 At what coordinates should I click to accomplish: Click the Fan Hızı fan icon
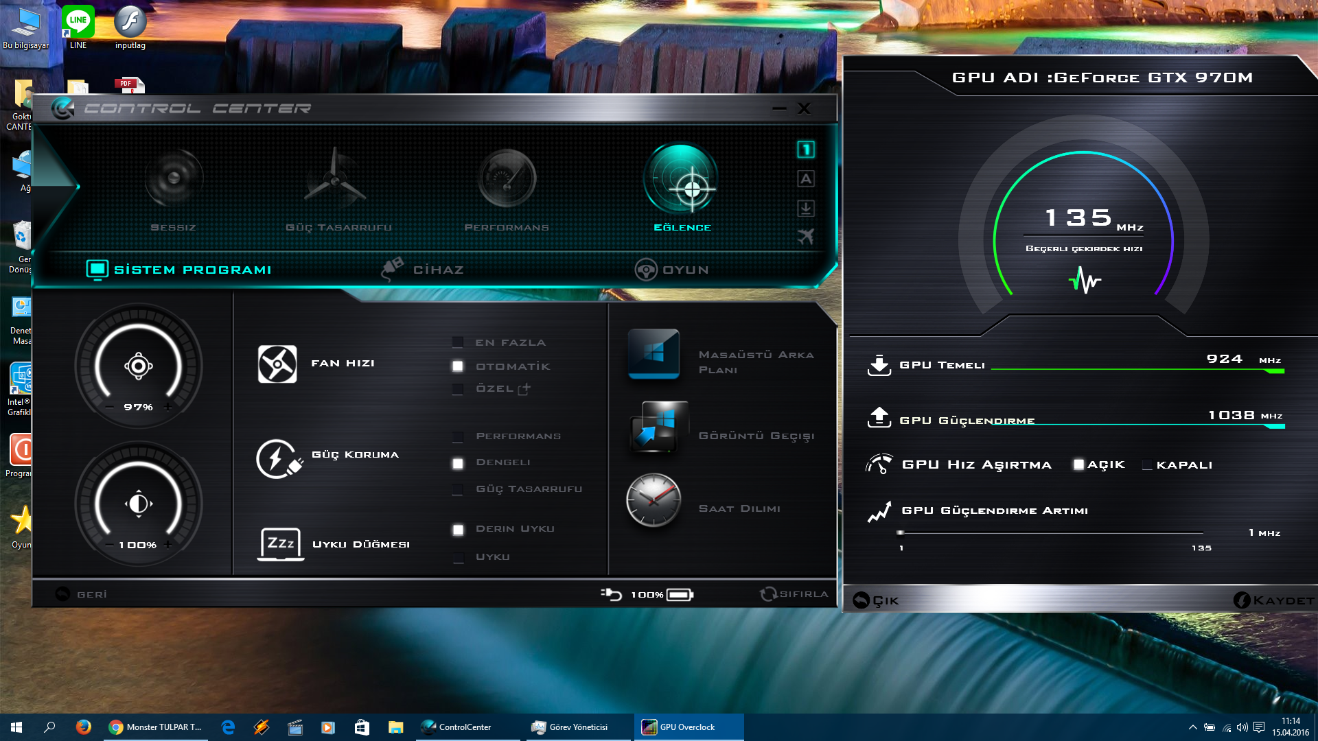point(277,364)
